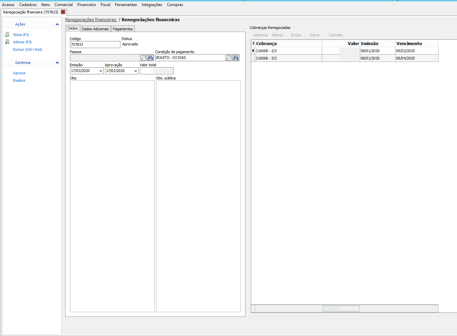Click grid options icon left of Cobrança header
The image size is (457, 336).
pos(253,43)
